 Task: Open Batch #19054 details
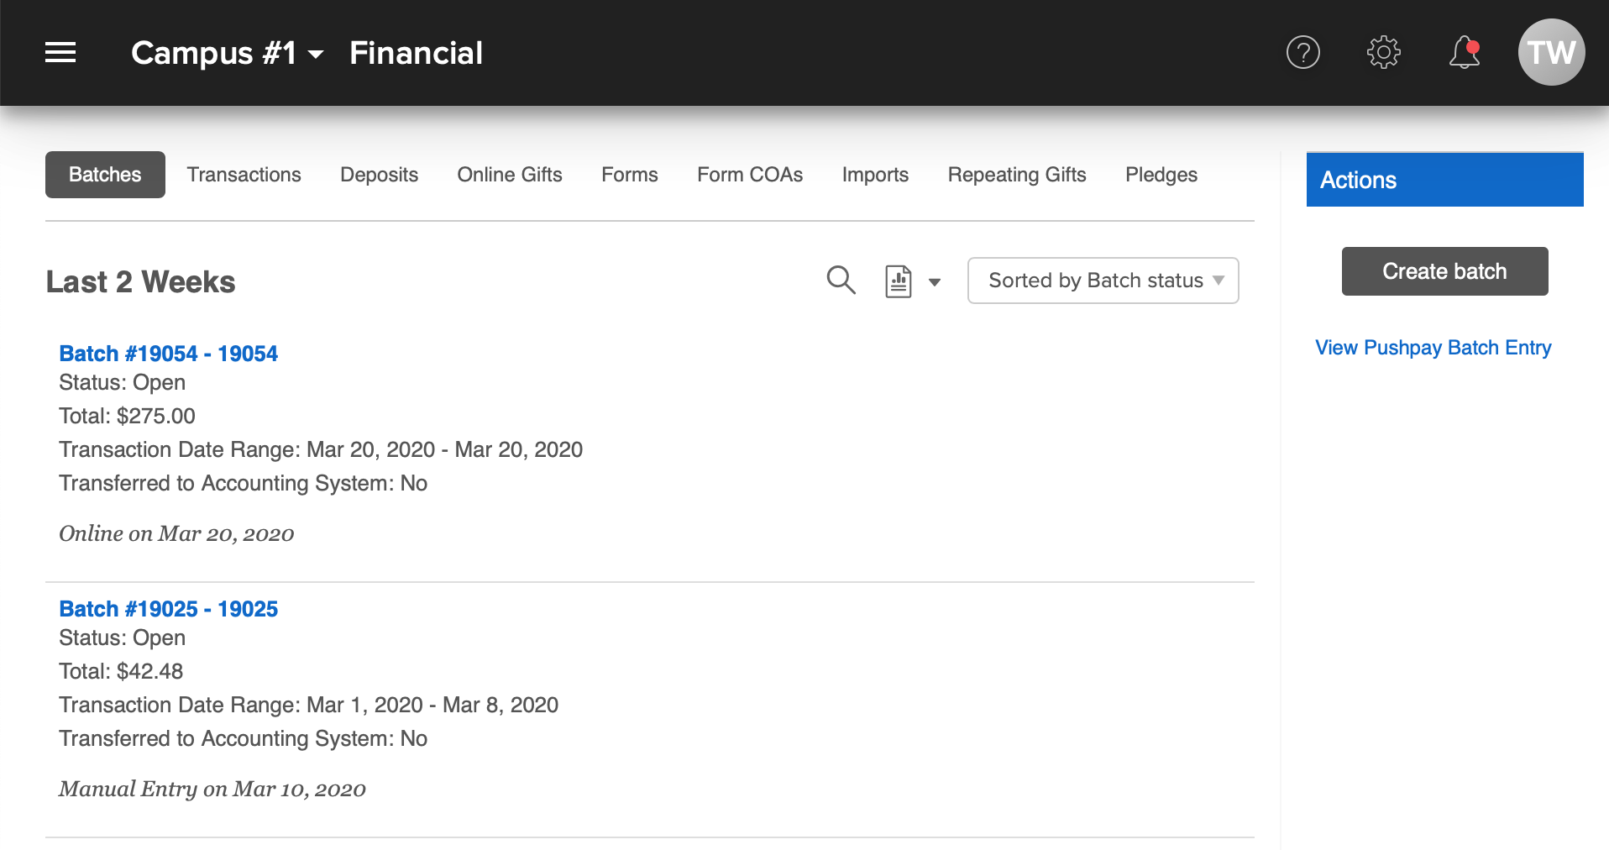click(x=168, y=354)
